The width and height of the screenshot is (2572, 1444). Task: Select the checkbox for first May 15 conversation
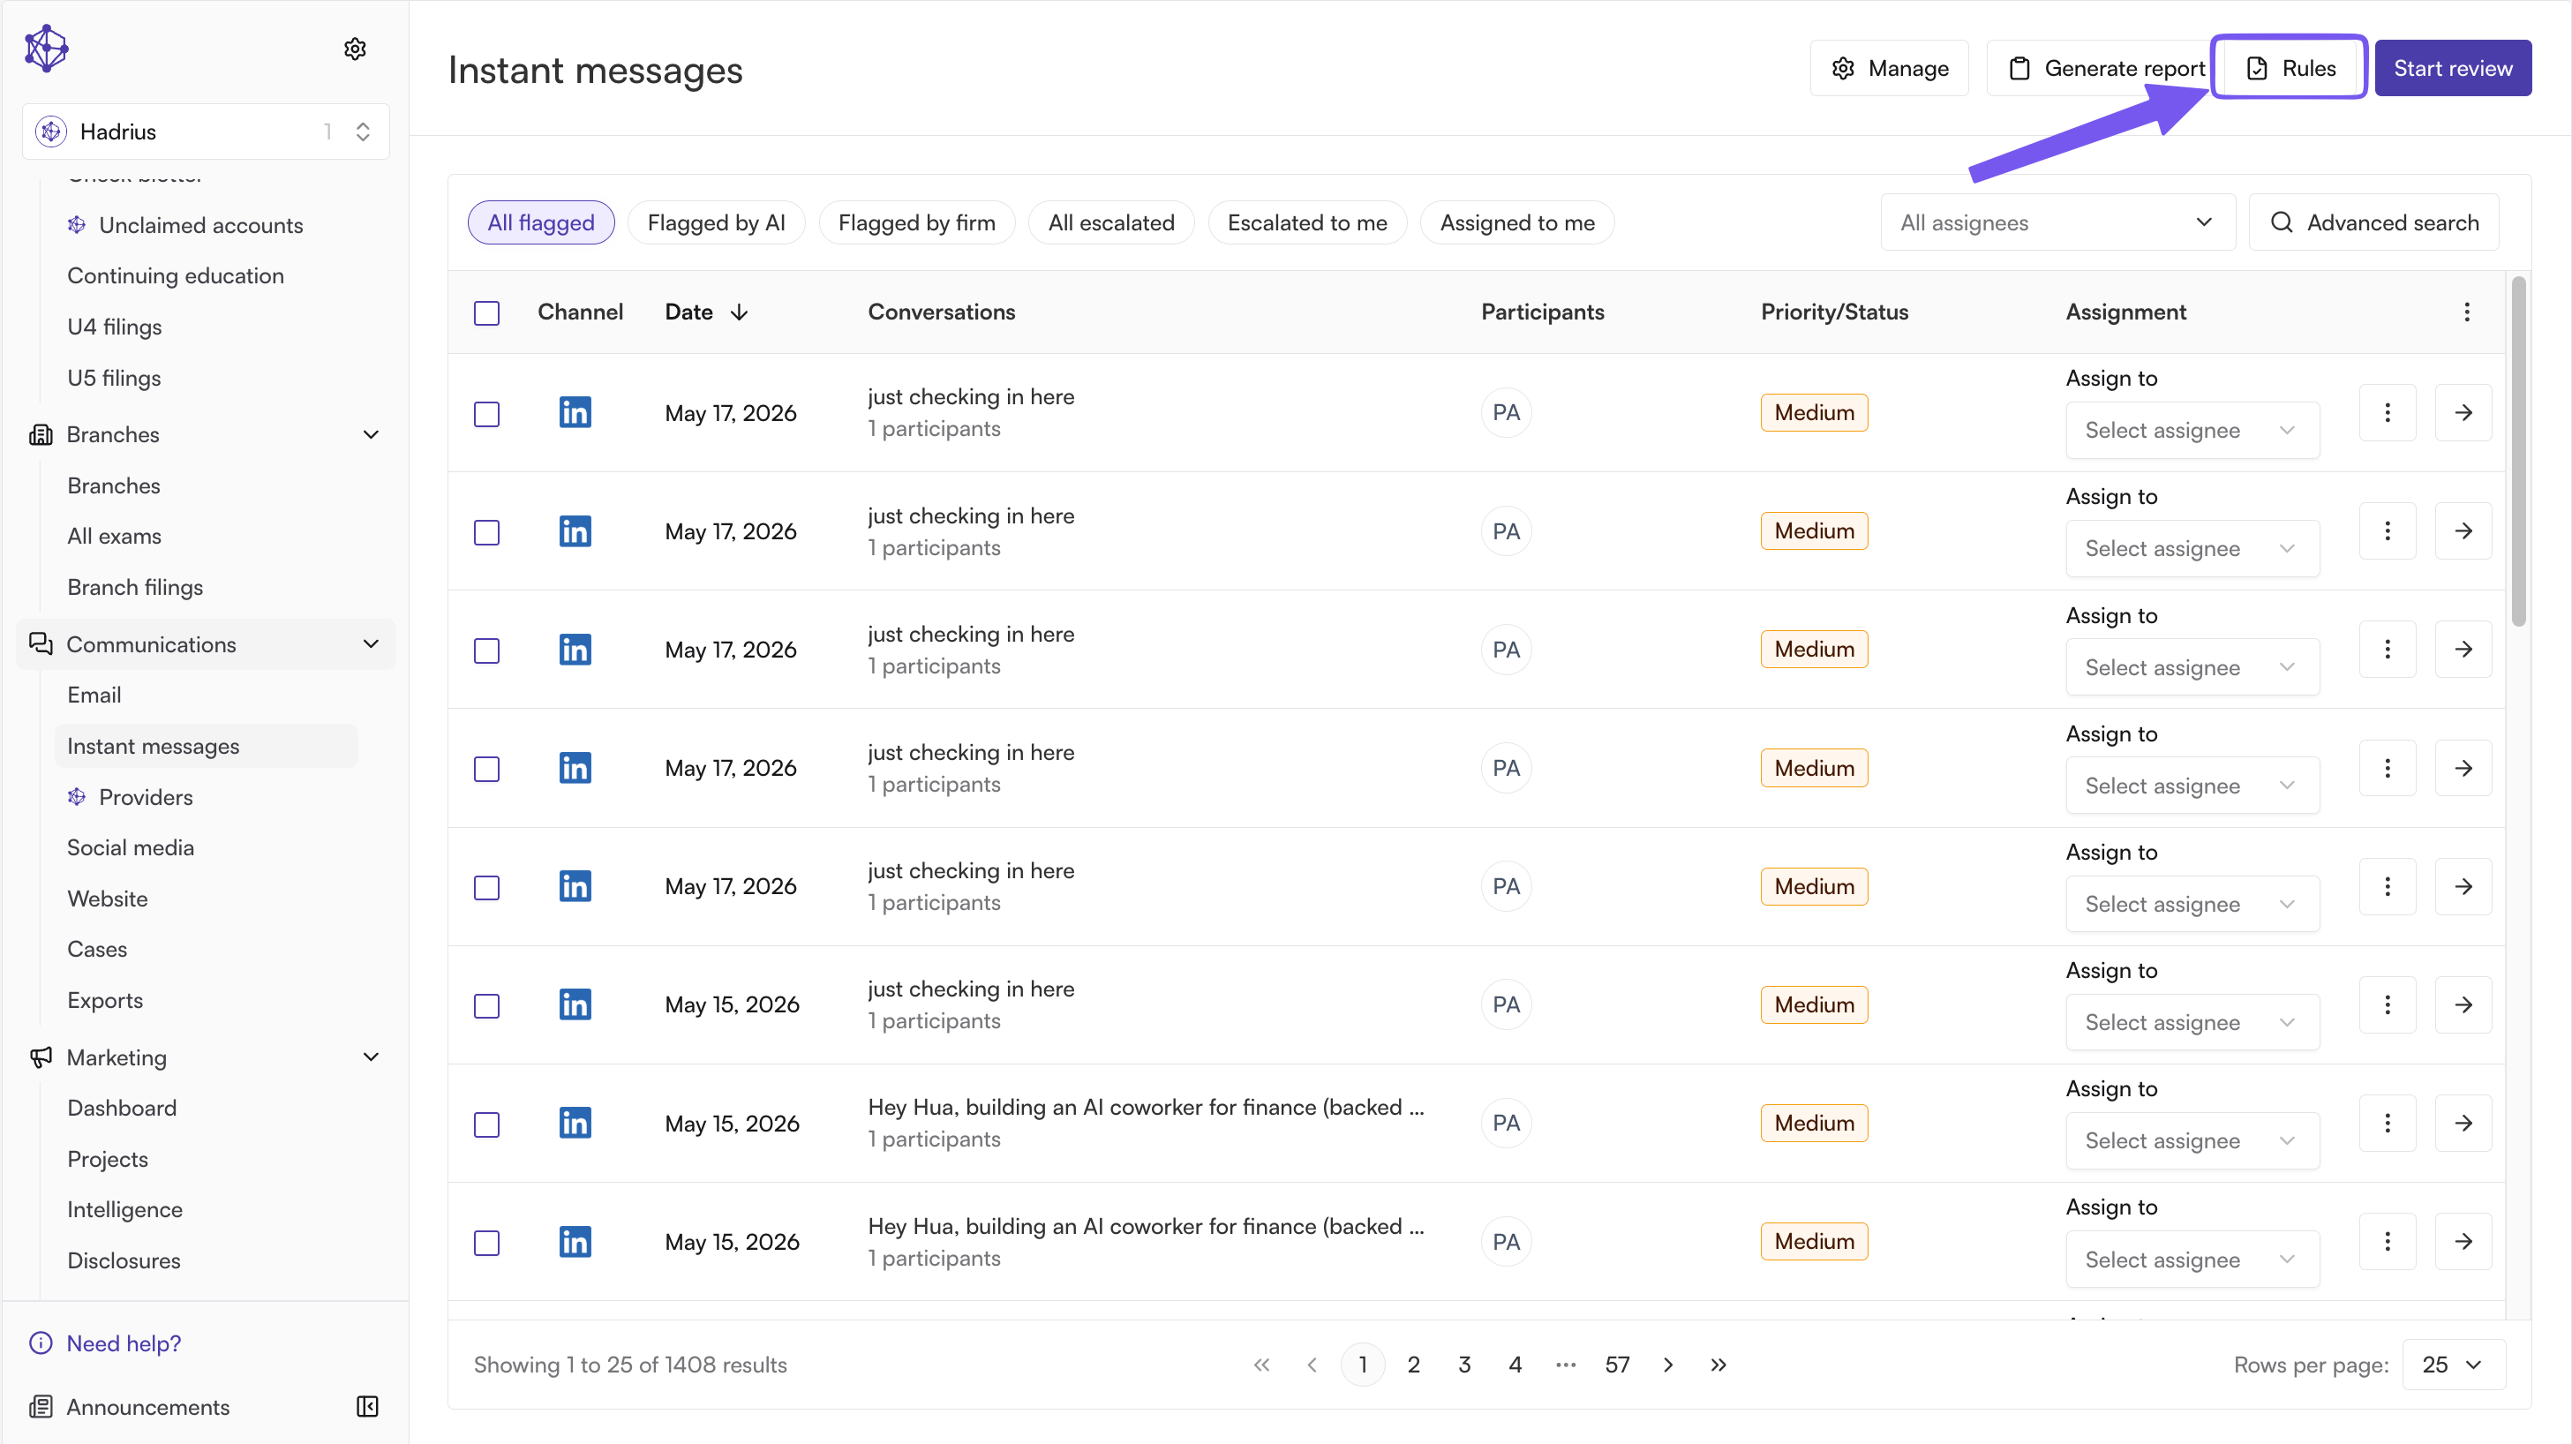pos(486,1005)
